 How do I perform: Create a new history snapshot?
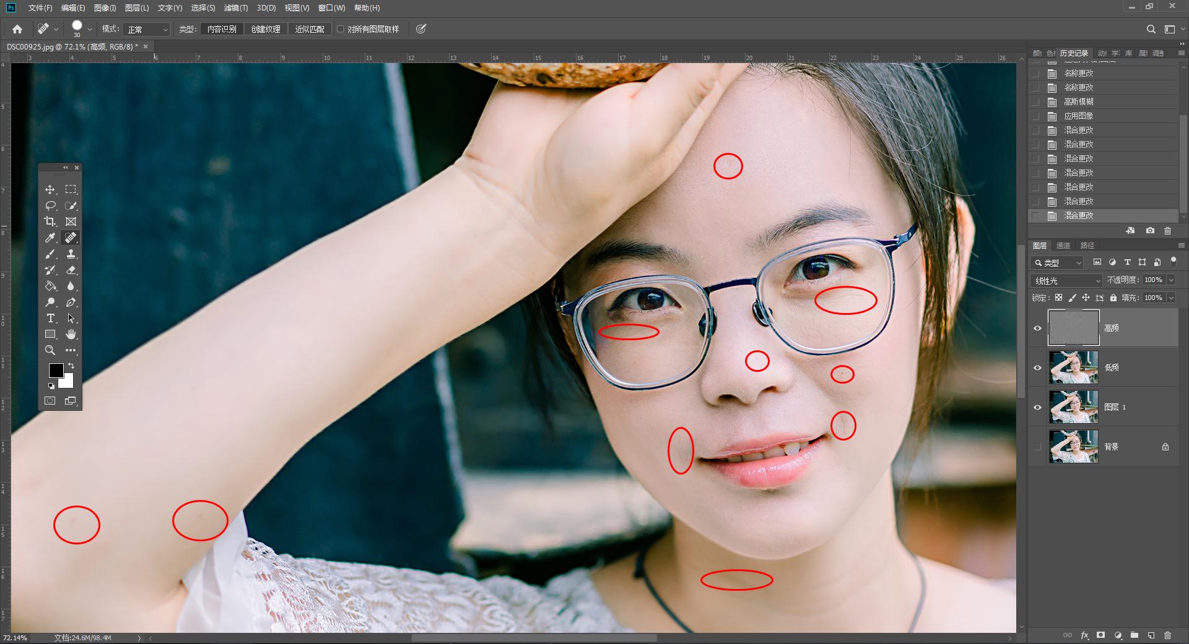click(x=1150, y=231)
